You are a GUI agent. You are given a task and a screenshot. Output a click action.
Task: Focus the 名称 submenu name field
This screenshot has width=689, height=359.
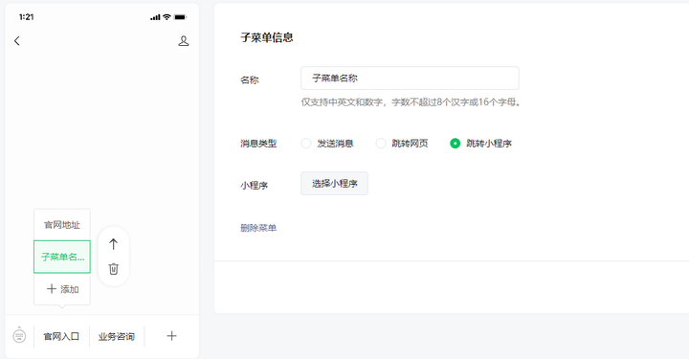click(410, 79)
